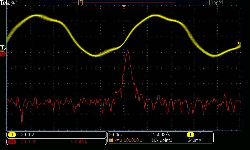Screen dimensions: 250x150
Task: Click the Trig'd trigger status indicator
Action: (x=217, y=3)
